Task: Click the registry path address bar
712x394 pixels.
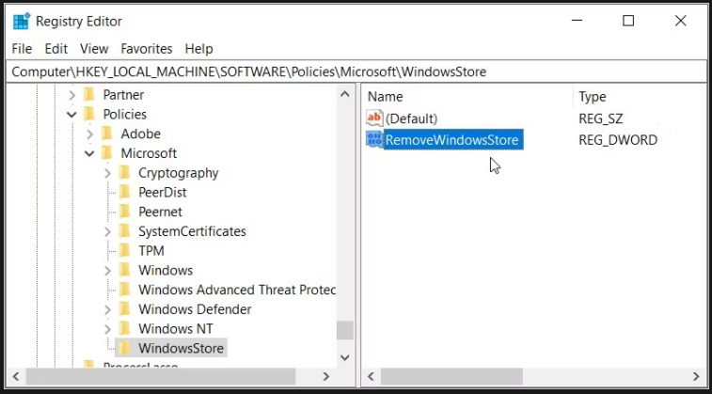Action: coord(356,71)
